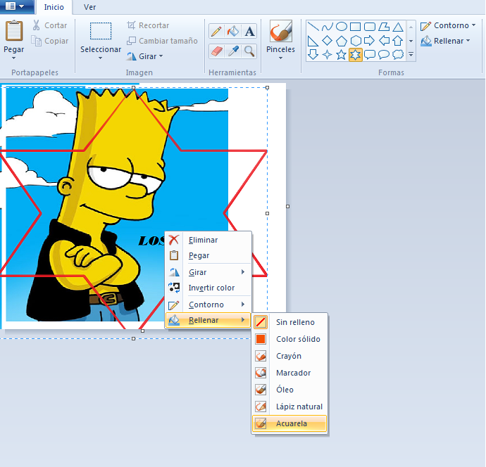486x467 pixels.
Task: Choose the Diamond shape
Action: tap(328, 41)
